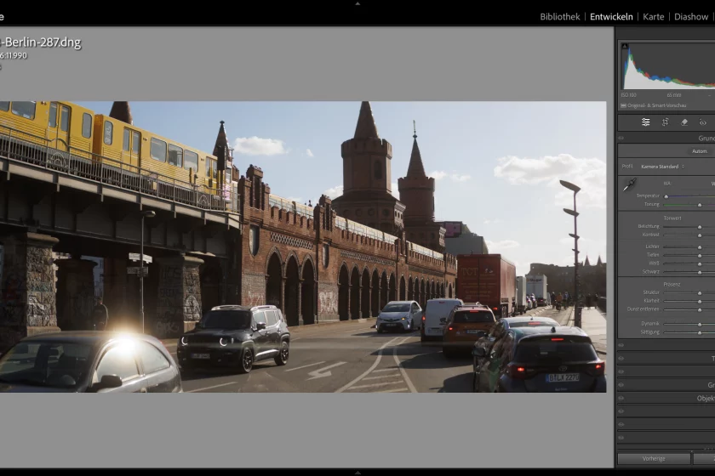Viewport: 715px width, 476px height.
Task: Click the Belichtung slider handle
Action: (x=700, y=227)
